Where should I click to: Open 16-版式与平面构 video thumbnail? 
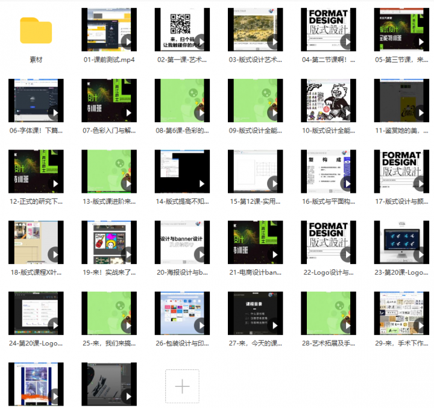coord(329,171)
